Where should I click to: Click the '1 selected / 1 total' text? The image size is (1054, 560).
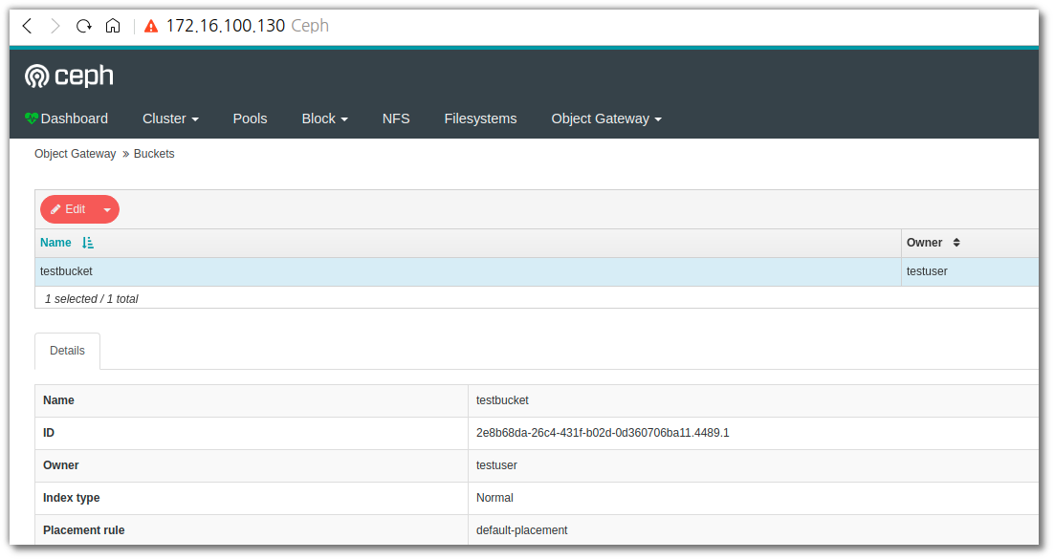point(92,299)
